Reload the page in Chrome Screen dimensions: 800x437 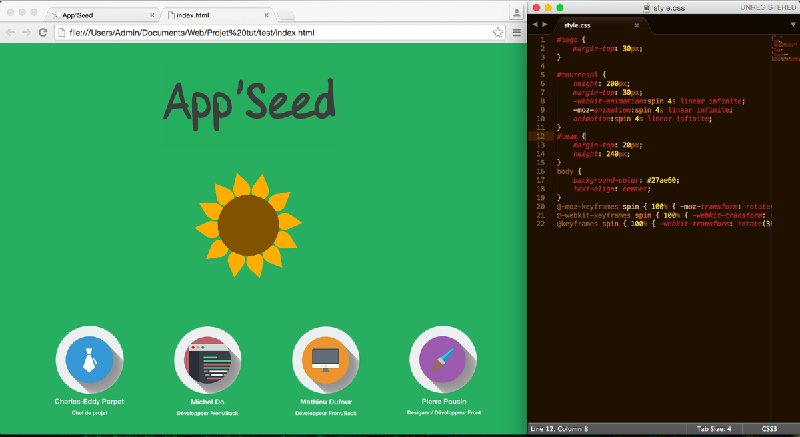click(43, 33)
